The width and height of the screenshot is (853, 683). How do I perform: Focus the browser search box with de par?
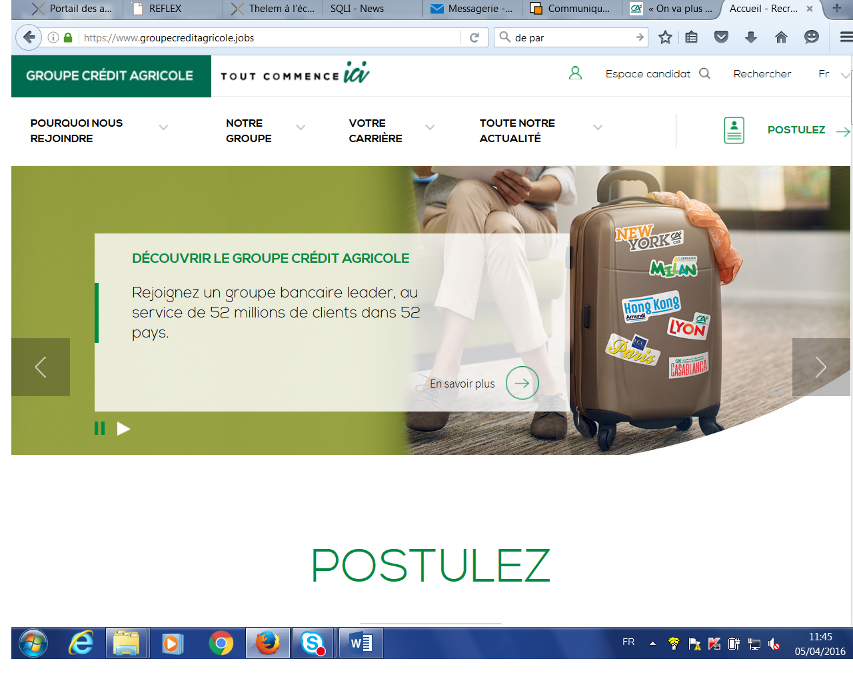572,37
